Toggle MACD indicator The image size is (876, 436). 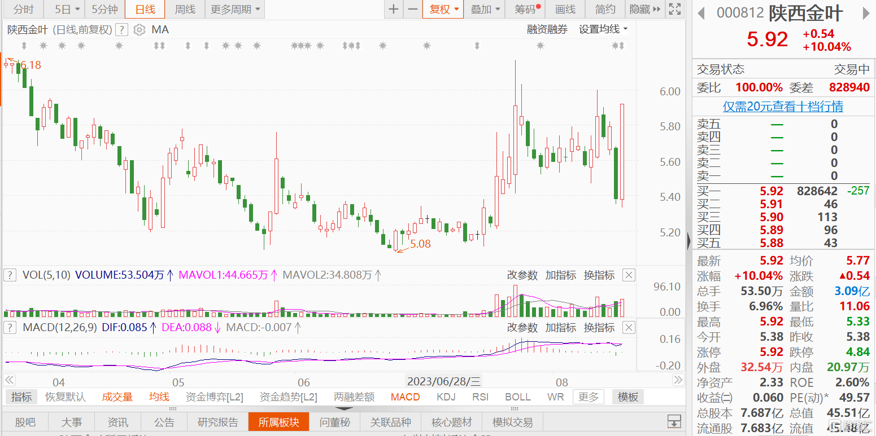[x=405, y=397]
